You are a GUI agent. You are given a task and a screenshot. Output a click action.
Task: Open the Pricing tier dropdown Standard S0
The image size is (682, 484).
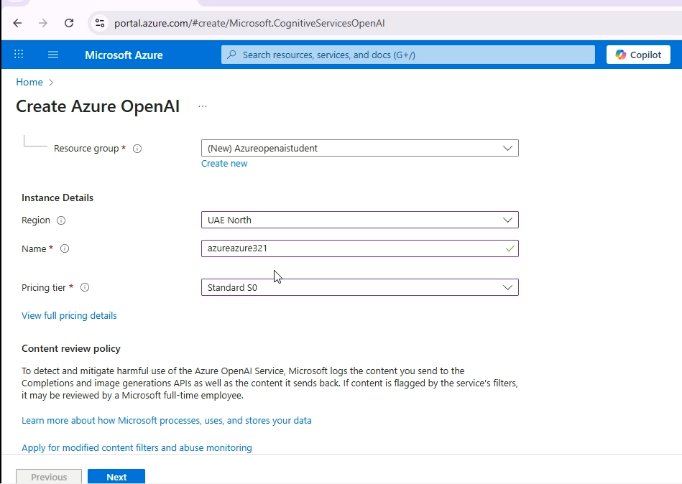(x=359, y=287)
